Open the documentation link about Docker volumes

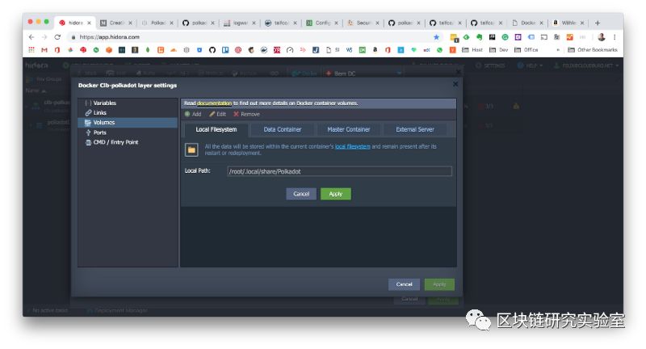coord(214,103)
